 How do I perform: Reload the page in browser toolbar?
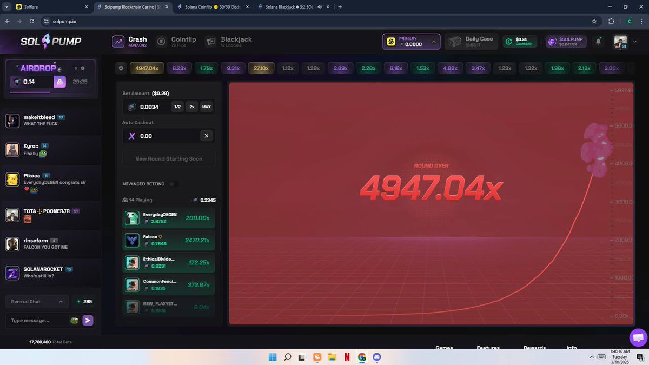point(32,21)
